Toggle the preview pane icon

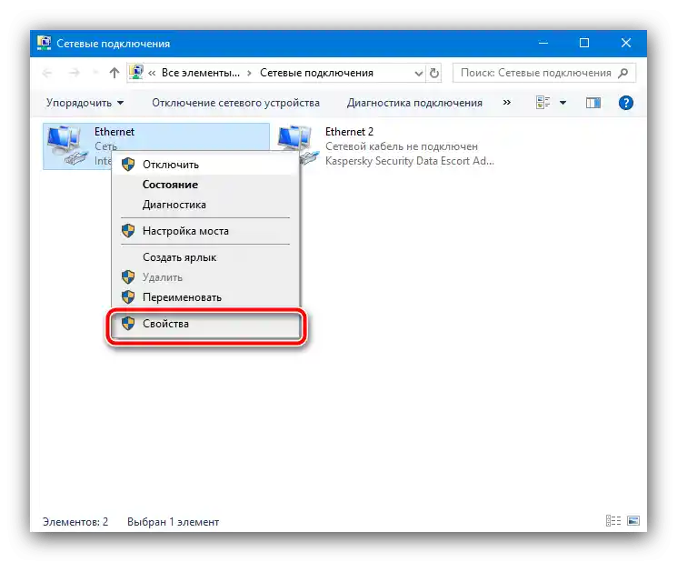[x=593, y=103]
